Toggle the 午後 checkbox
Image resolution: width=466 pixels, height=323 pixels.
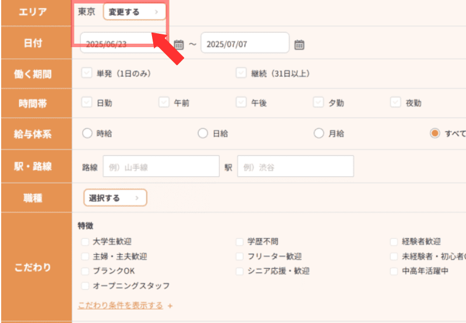[241, 102]
